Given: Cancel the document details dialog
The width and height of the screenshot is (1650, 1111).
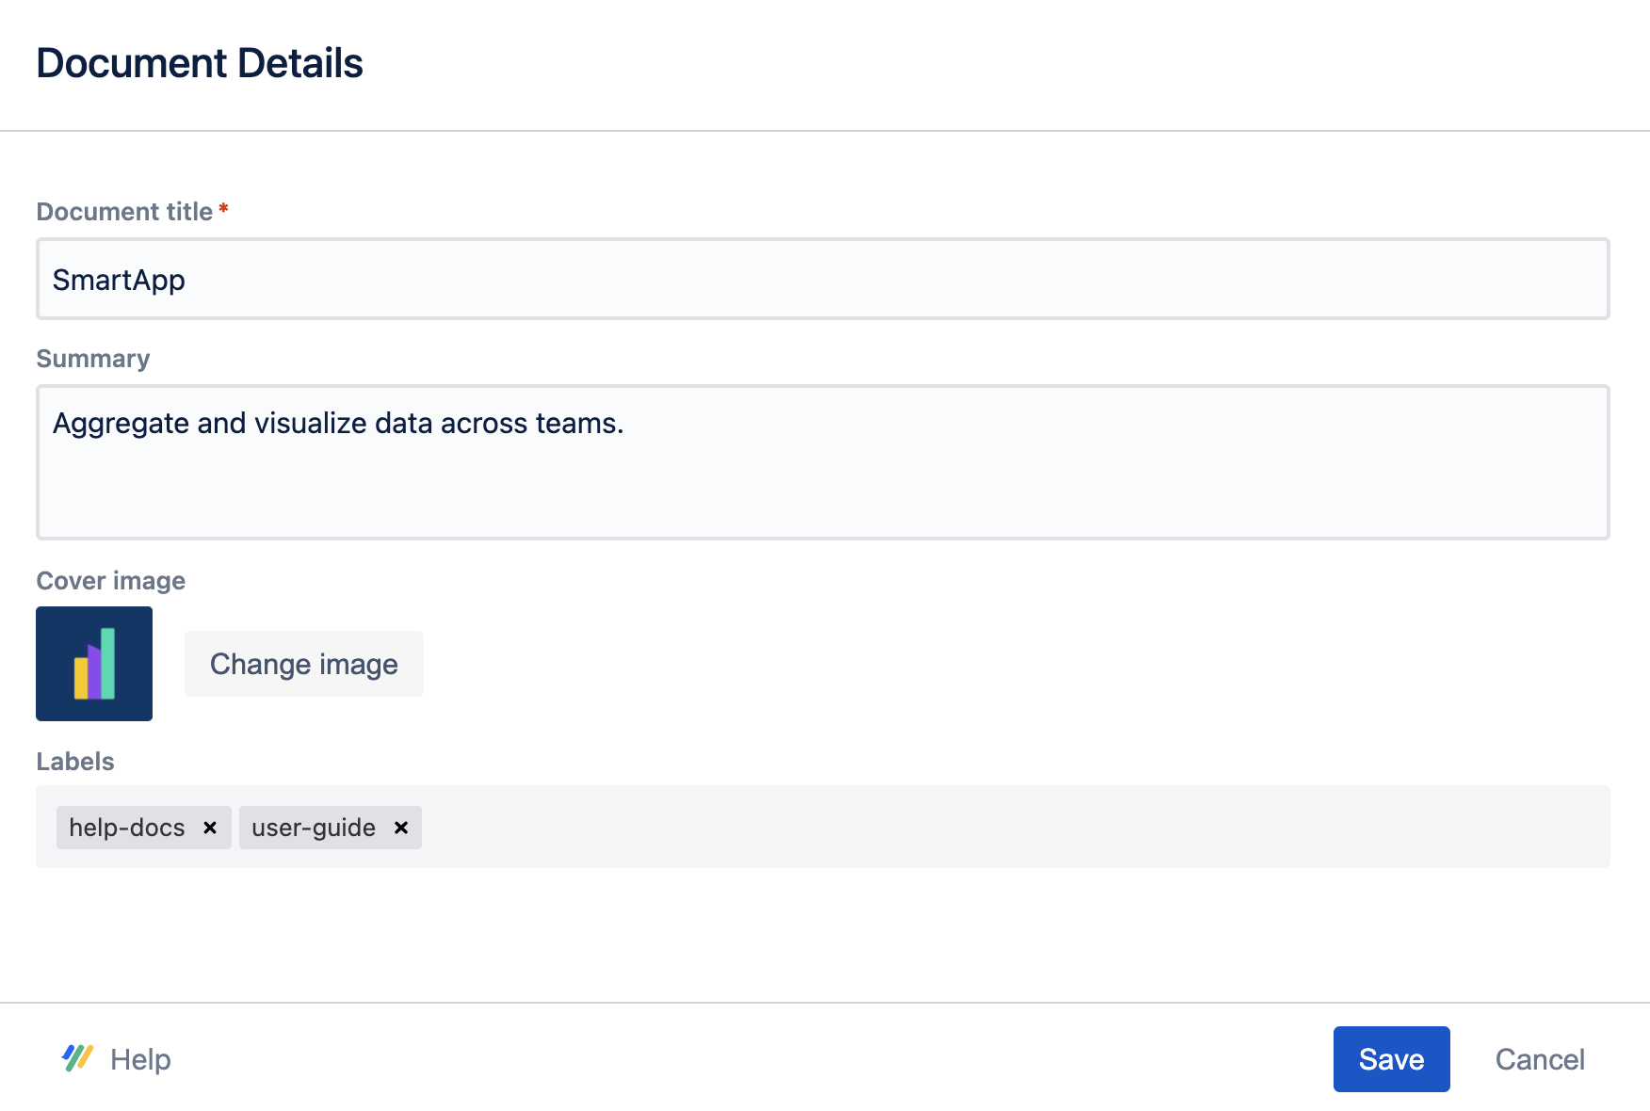Looking at the screenshot, I should pyautogui.click(x=1540, y=1059).
